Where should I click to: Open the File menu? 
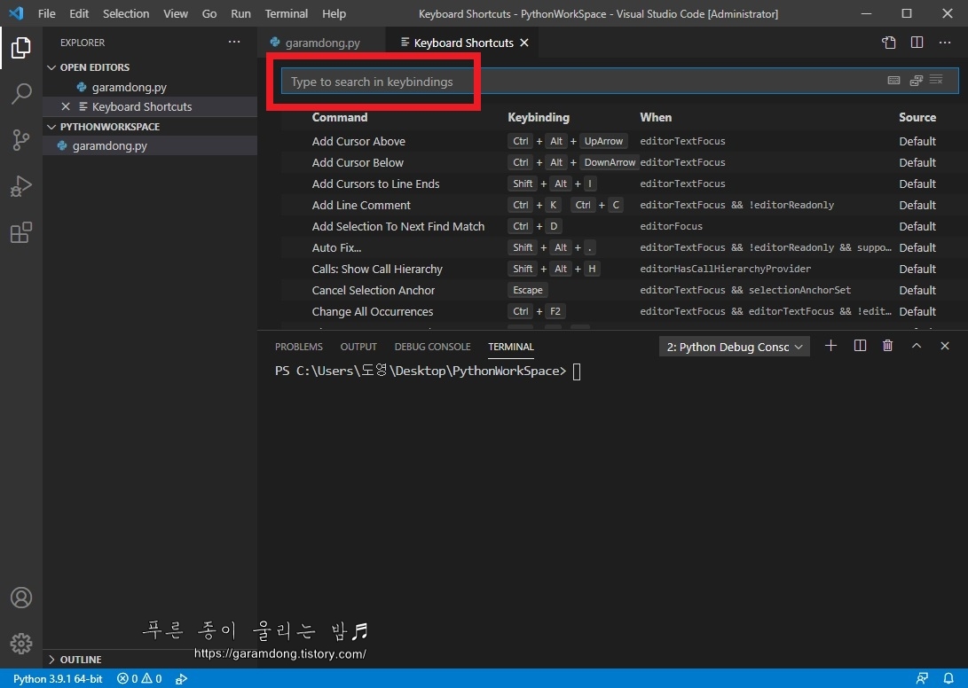(46, 13)
